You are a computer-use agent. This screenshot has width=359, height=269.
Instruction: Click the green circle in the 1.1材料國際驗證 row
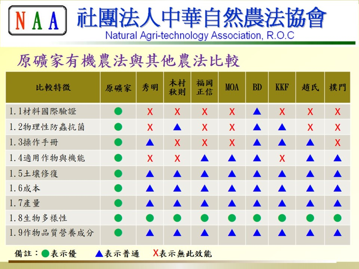pos(118,111)
